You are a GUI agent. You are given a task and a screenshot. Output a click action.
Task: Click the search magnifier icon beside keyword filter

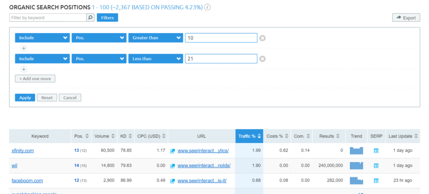tap(90, 18)
